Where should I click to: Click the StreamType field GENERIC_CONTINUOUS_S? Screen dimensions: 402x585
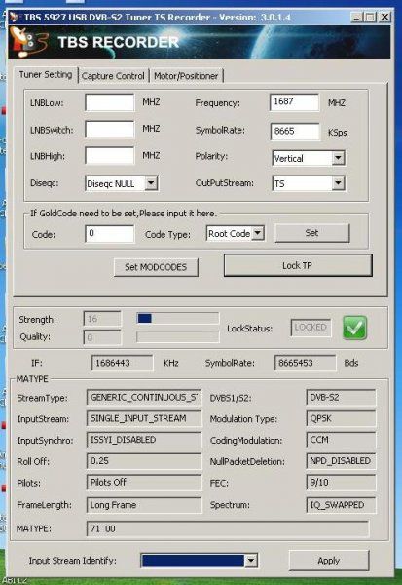(144, 398)
